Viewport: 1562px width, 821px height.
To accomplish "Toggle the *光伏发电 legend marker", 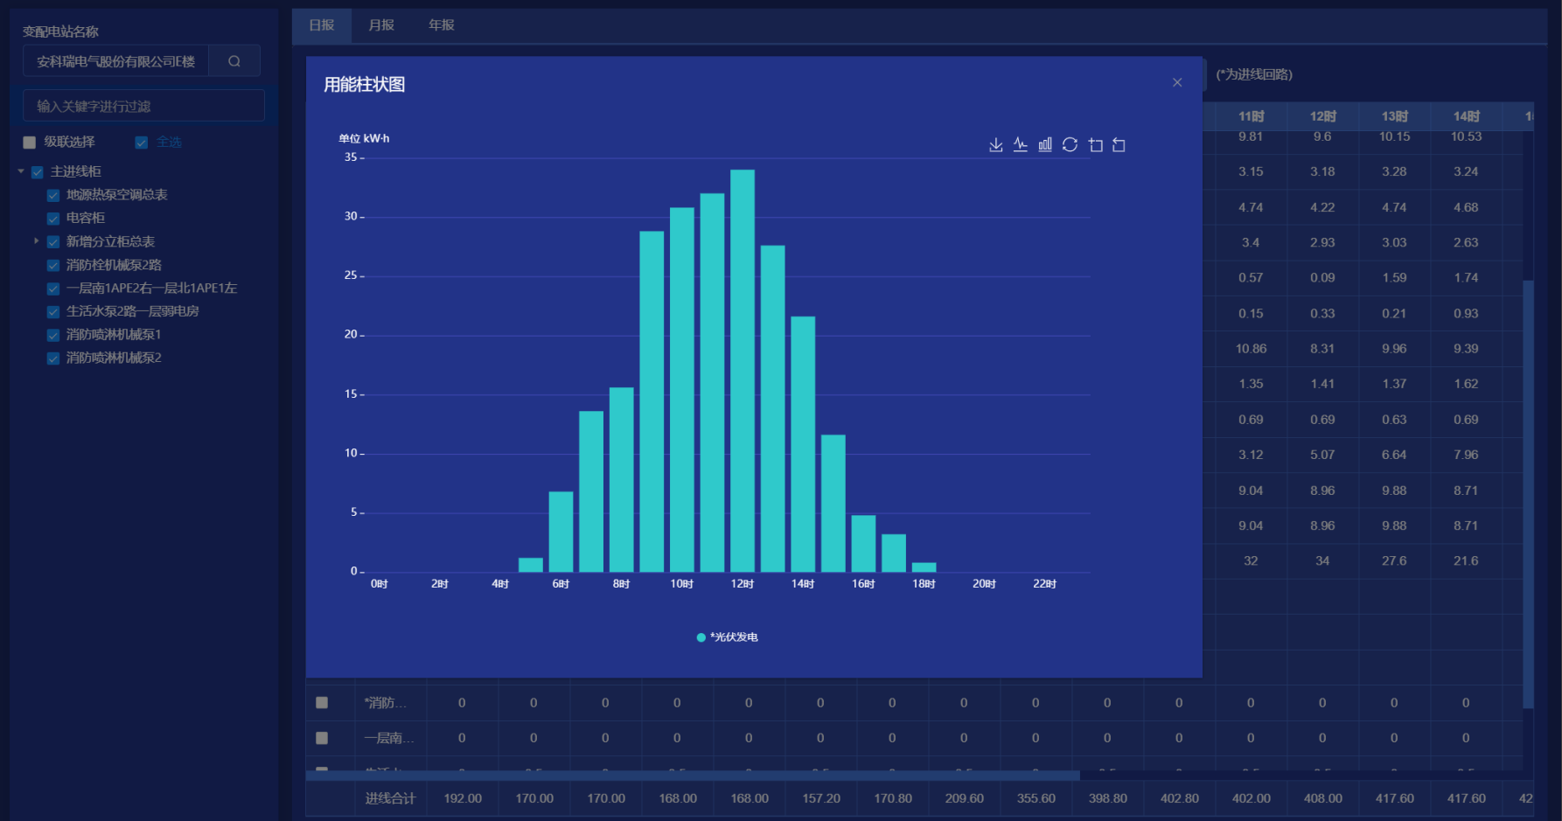I will pos(701,637).
